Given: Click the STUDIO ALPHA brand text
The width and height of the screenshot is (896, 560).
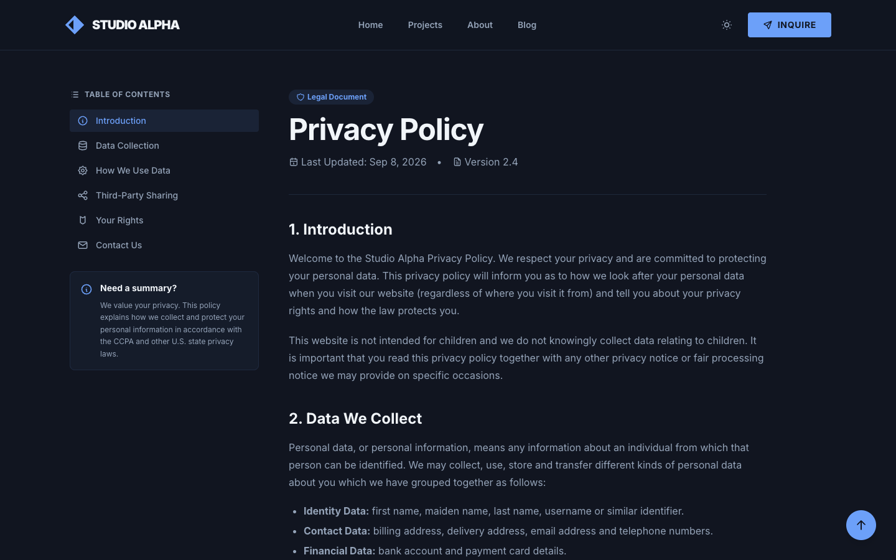Looking at the screenshot, I should (x=136, y=25).
